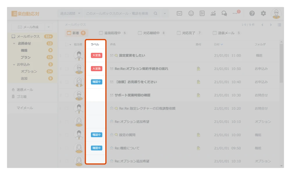Switch to the 対応完了 tab
The width and height of the screenshot is (291, 175).
tap(189, 33)
